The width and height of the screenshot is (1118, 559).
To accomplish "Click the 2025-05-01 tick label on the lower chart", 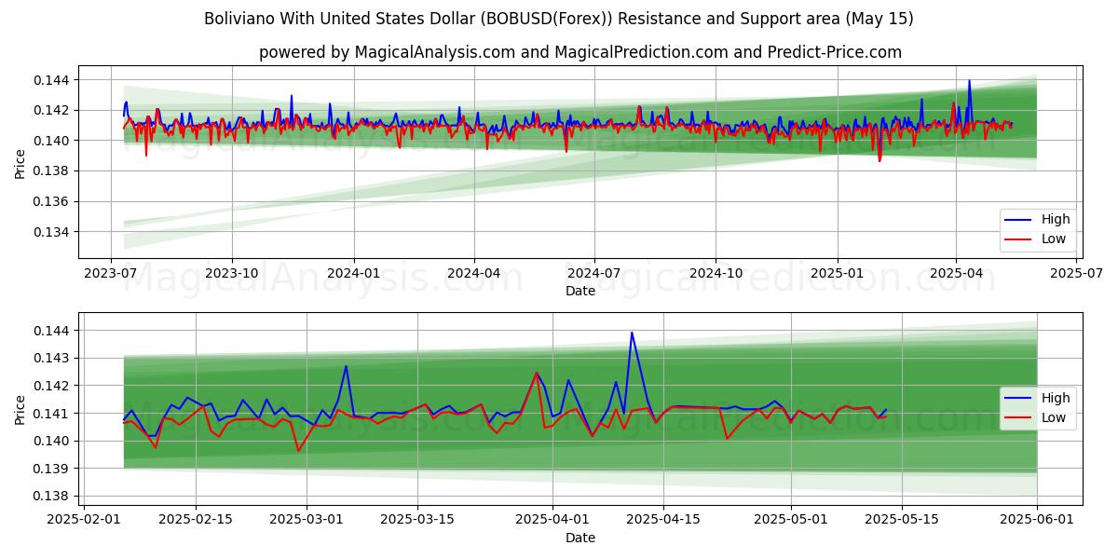I will (791, 520).
